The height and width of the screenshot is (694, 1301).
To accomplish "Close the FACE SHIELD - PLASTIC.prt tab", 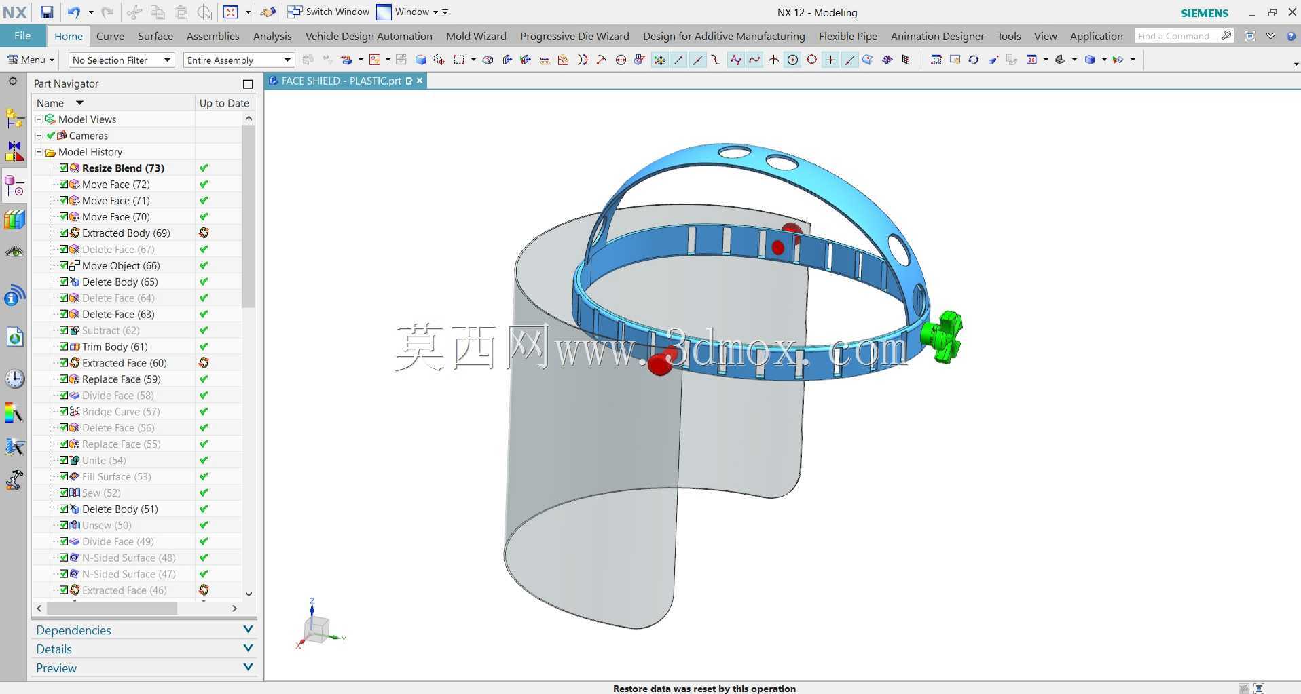I will pyautogui.click(x=420, y=81).
